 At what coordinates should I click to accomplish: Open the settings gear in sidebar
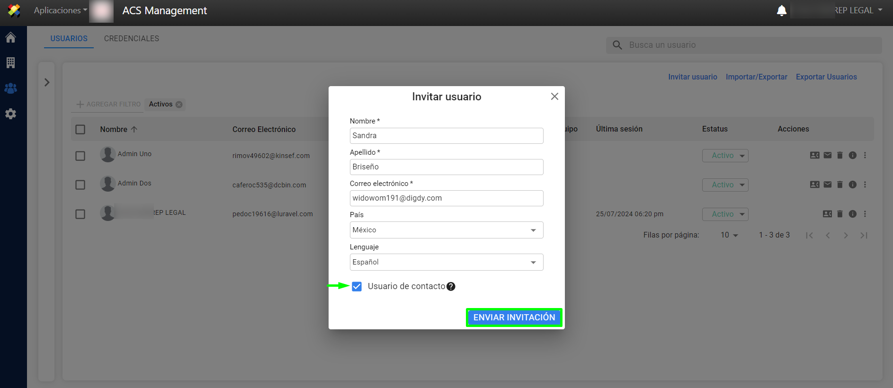click(x=10, y=114)
